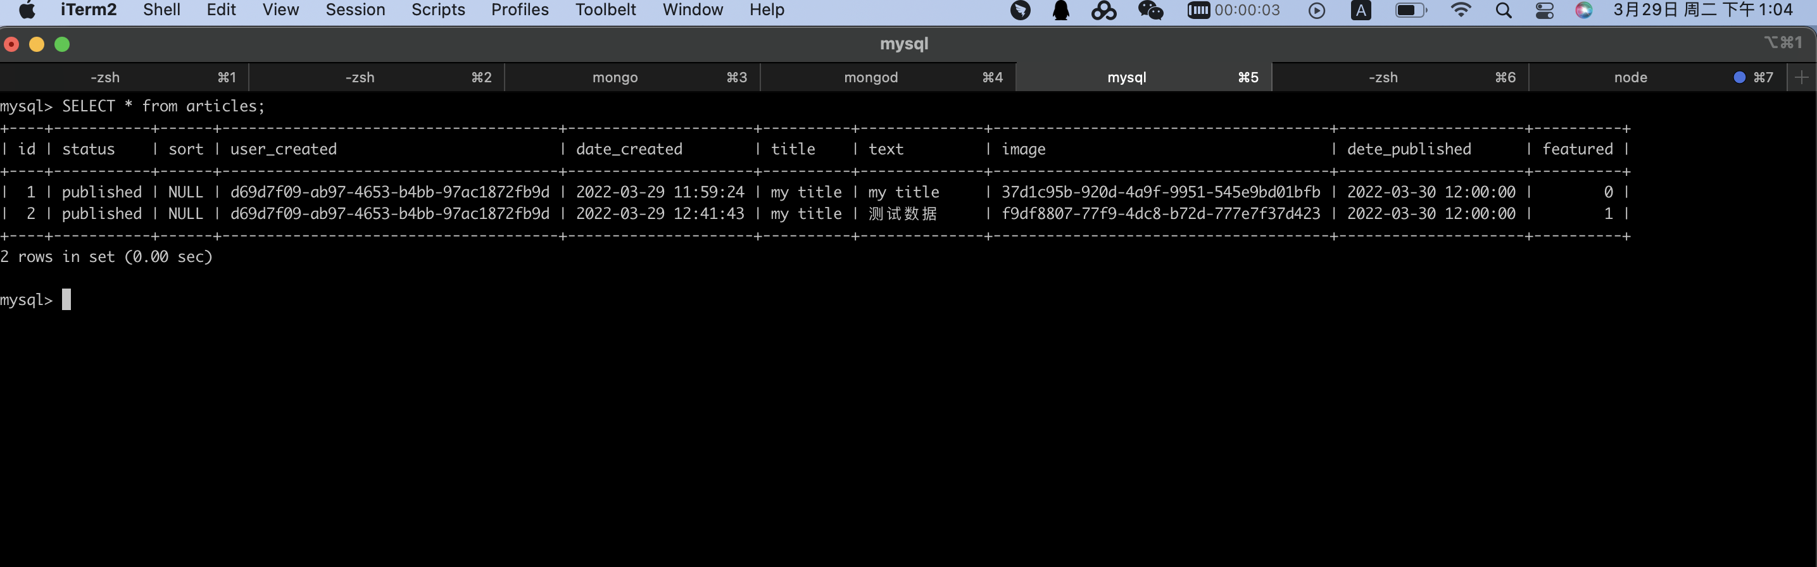The height and width of the screenshot is (567, 1817).
Task: Select the mysql tab ⌘5
Action: [x=1143, y=78]
